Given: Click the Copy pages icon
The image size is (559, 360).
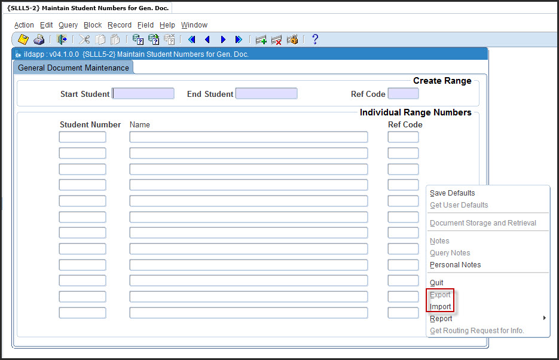Looking at the screenshot, I should point(100,39).
